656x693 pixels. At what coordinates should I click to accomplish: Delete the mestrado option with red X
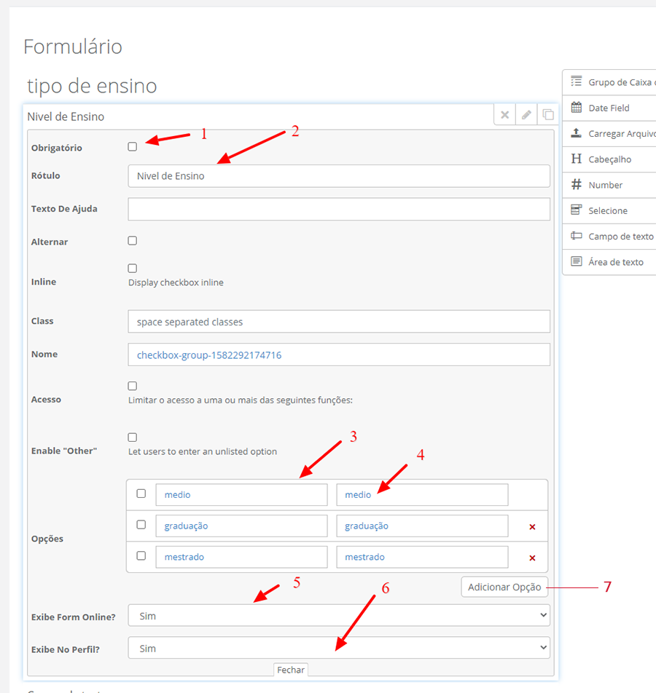[x=532, y=558]
